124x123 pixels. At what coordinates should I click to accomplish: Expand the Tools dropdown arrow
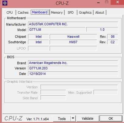tap(73, 118)
